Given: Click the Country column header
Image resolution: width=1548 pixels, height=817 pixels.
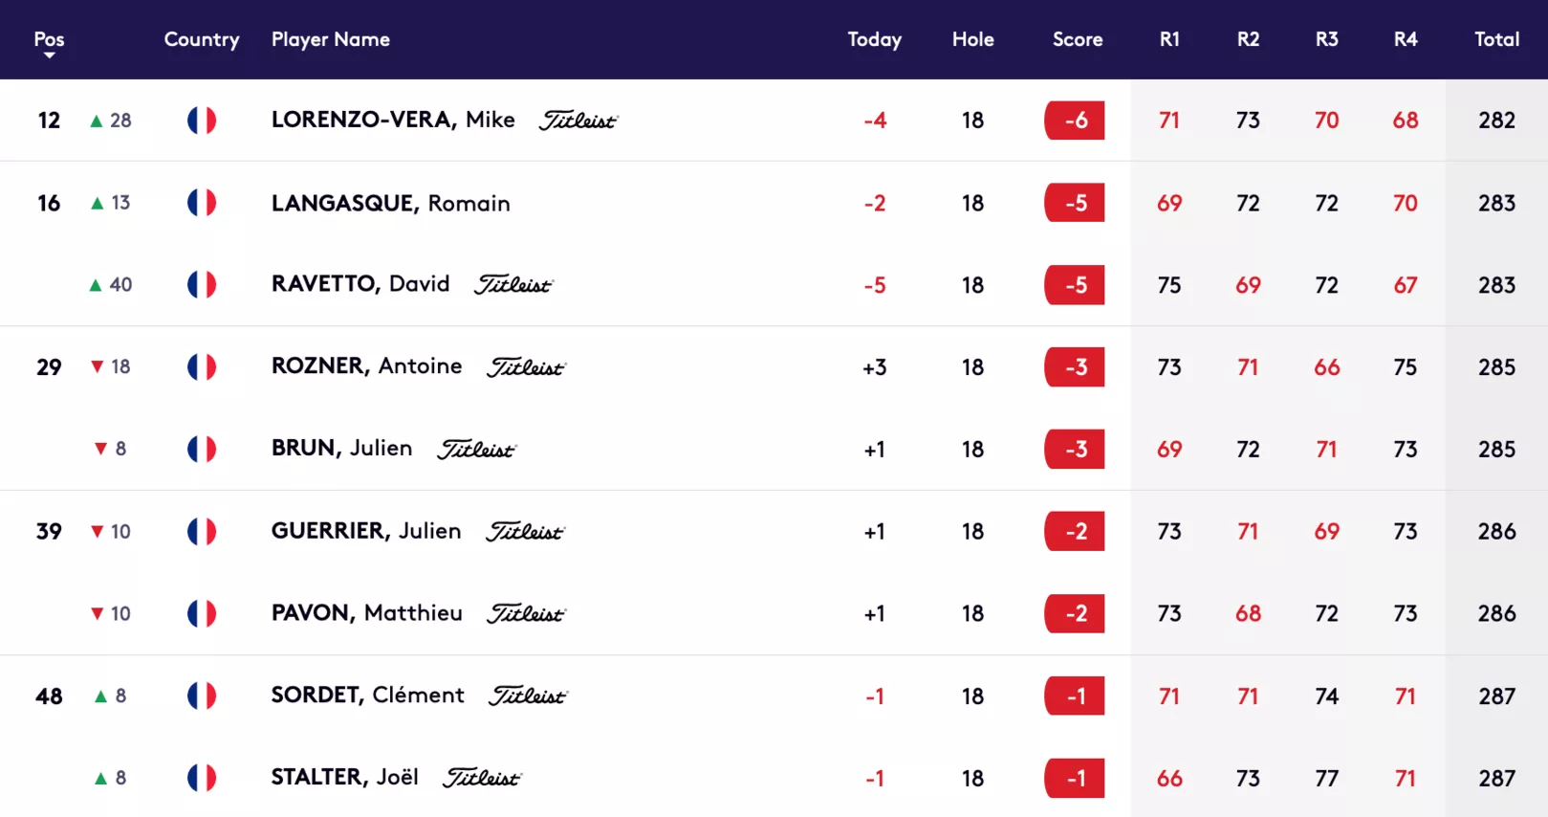Looking at the screenshot, I should click(x=202, y=39).
